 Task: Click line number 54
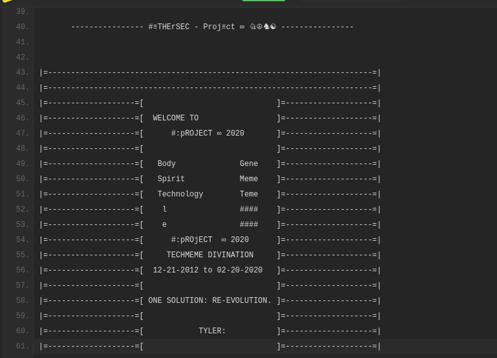(22, 240)
